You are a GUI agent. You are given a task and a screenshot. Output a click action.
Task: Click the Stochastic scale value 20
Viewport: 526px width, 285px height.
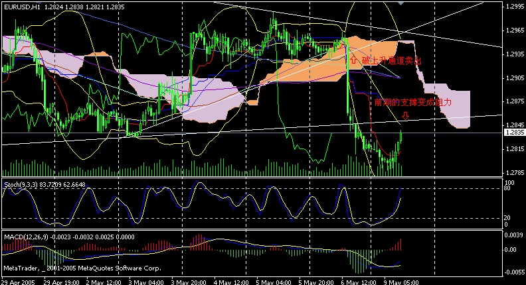(x=507, y=218)
